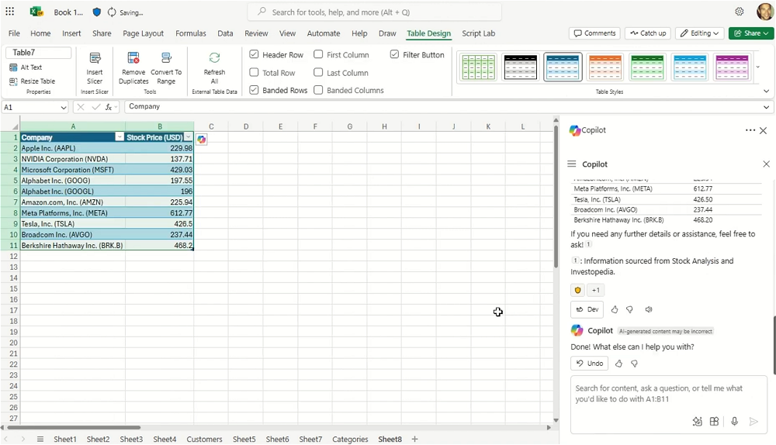Click the Dev button in Copilot
Image resolution: width=776 pixels, height=445 pixels.
(587, 309)
